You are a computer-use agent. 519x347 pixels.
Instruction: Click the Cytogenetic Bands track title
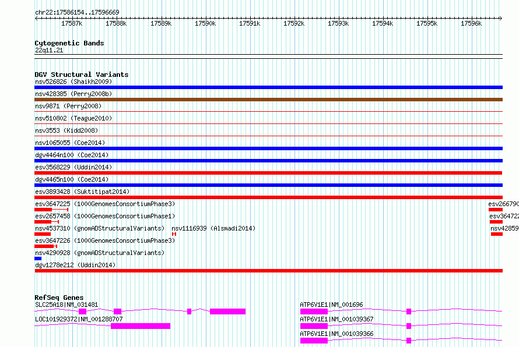(69, 43)
